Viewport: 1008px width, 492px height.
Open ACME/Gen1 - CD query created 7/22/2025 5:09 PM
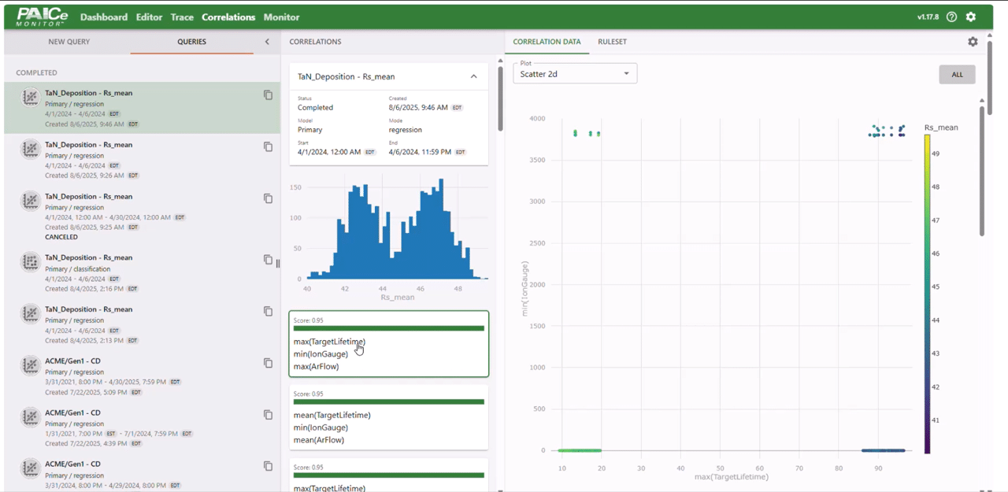[x=142, y=376]
